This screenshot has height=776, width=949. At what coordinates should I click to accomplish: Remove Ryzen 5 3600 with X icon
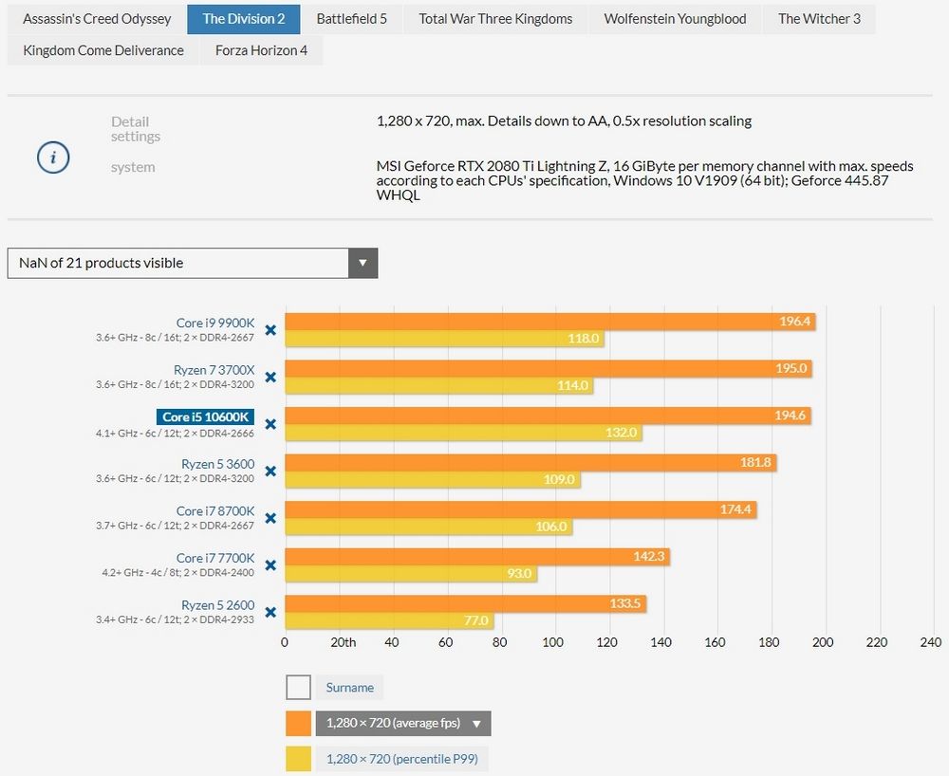(270, 471)
